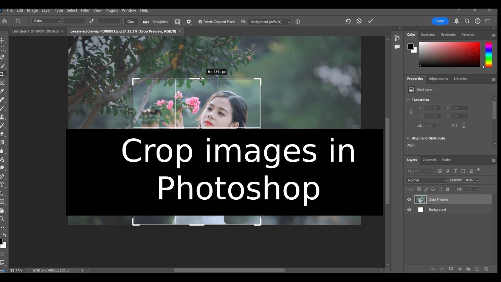The width and height of the screenshot is (501, 282).
Task: Open the Libraries tab
Action: pyautogui.click(x=460, y=79)
